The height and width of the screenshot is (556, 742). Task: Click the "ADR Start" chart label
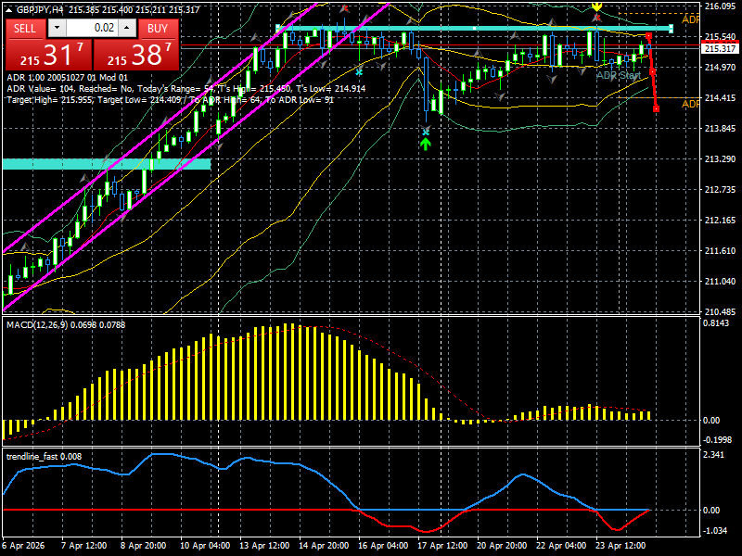pyautogui.click(x=619, y=76)
